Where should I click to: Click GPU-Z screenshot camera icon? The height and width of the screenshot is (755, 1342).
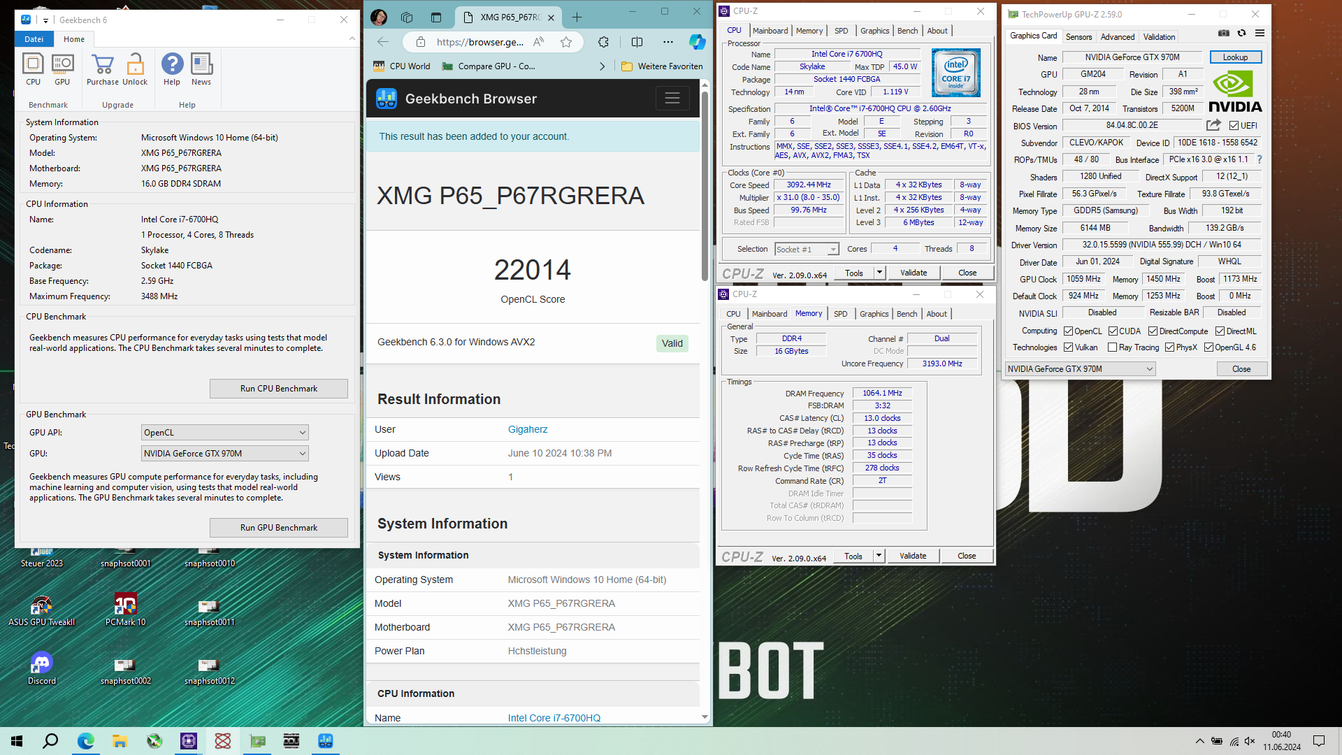coord(1224,33)
